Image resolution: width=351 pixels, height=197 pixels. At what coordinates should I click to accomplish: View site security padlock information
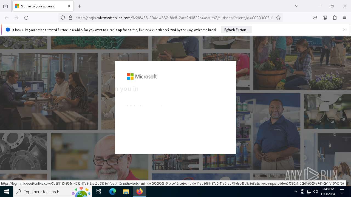(70, 18)
